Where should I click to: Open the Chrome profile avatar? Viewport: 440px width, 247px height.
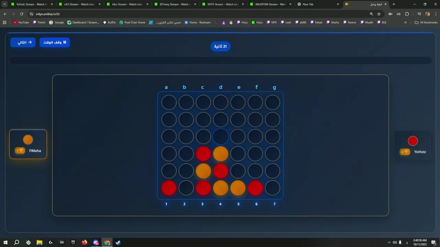(x=428, y=14)
